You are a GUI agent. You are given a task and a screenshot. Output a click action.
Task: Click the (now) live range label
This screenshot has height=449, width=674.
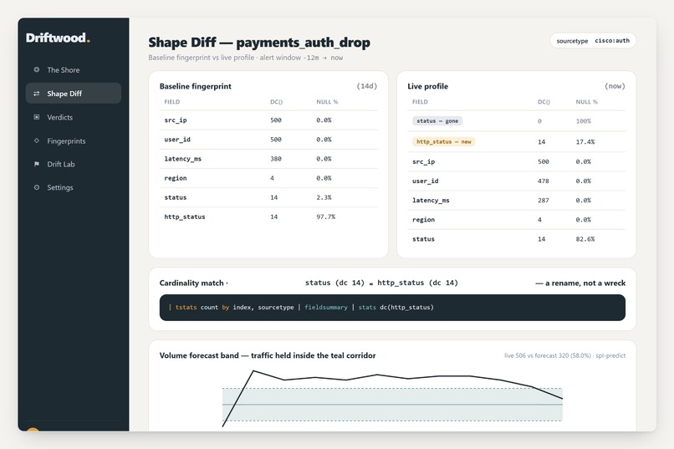(x=615, y=86)
